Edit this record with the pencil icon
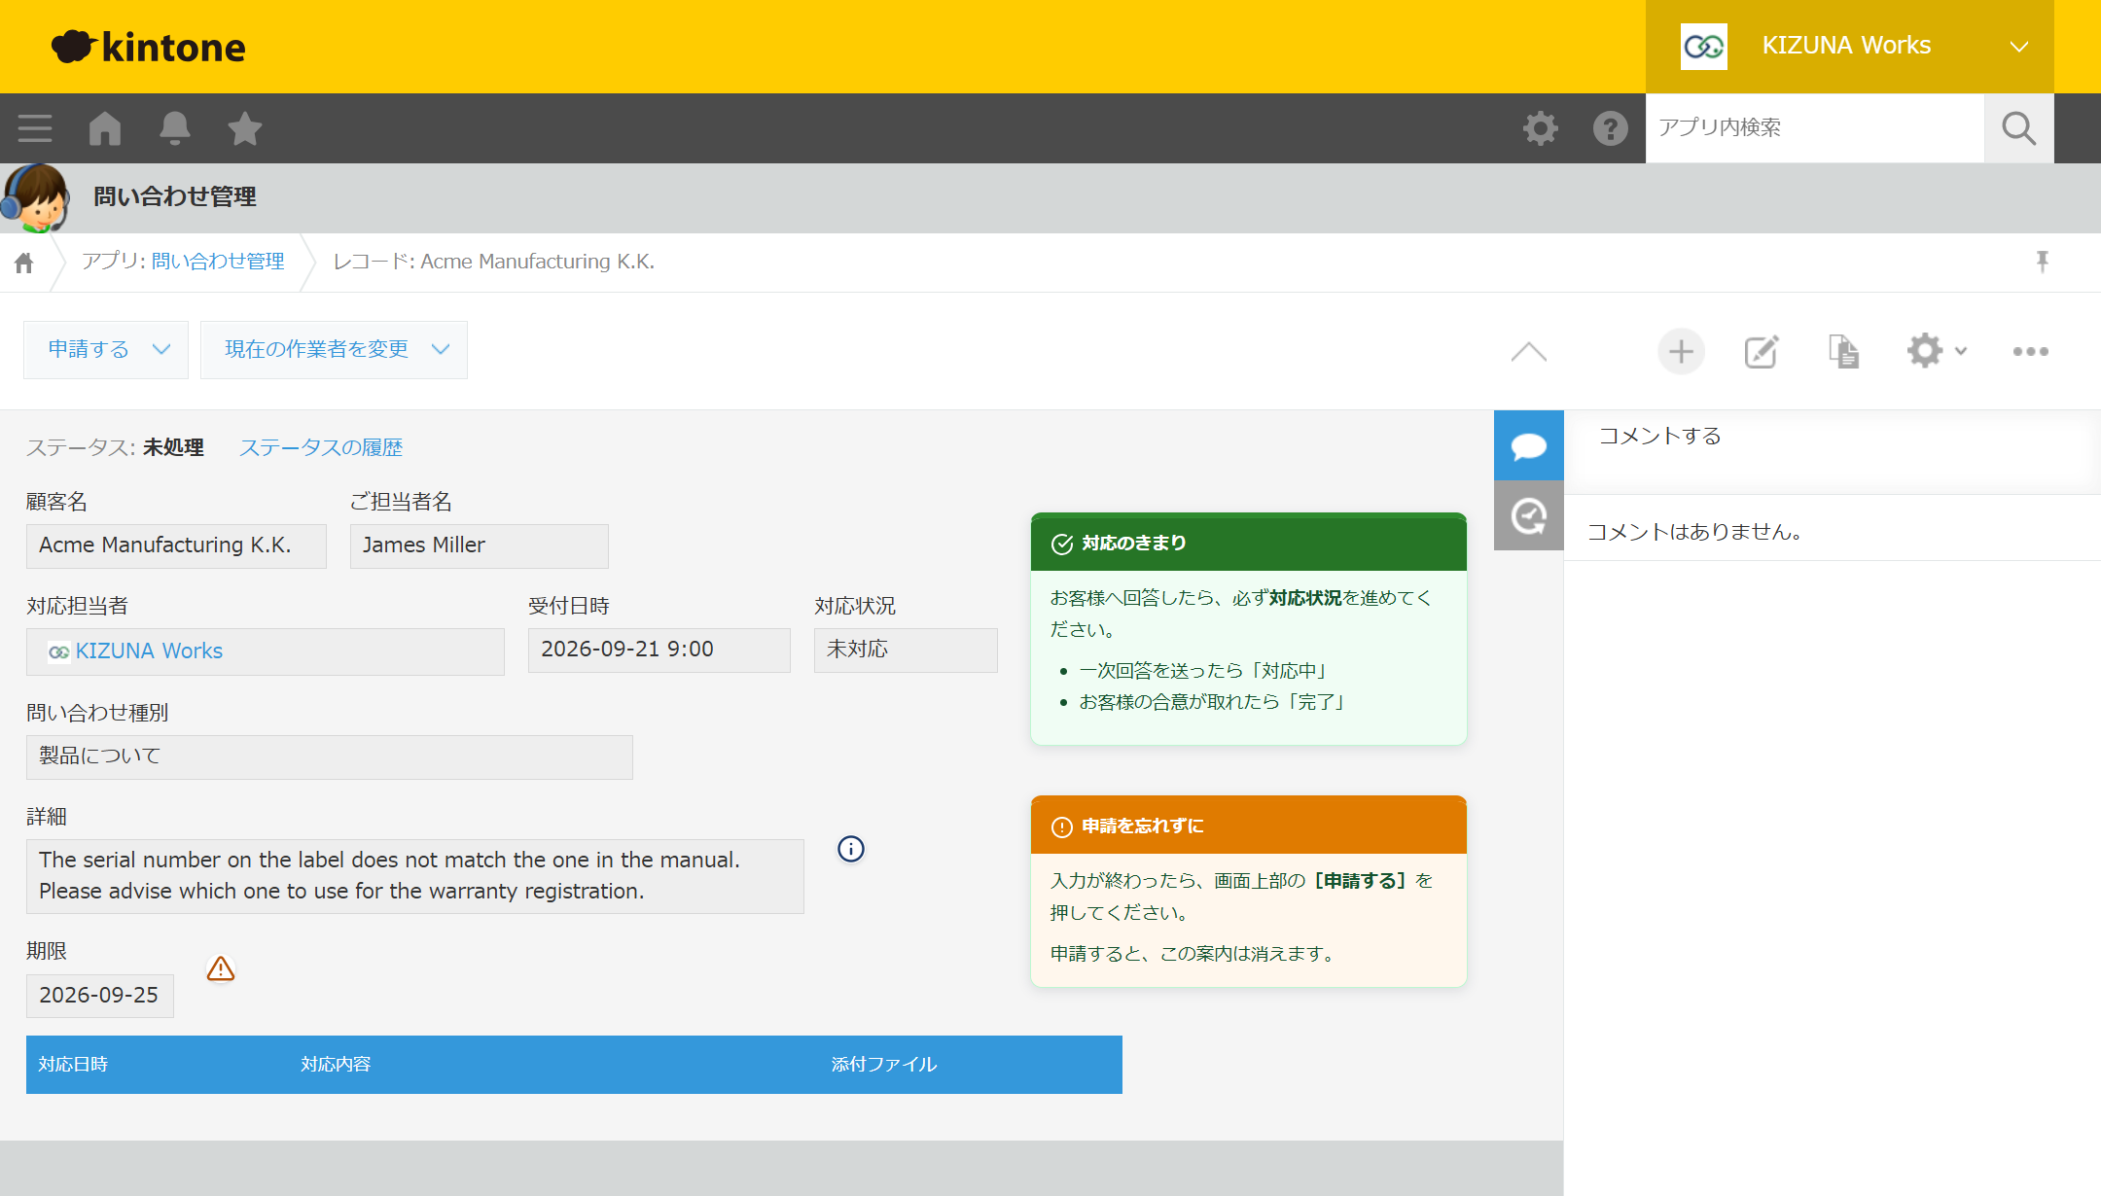2101x1196 pixels. click(x=1762, y=351)
